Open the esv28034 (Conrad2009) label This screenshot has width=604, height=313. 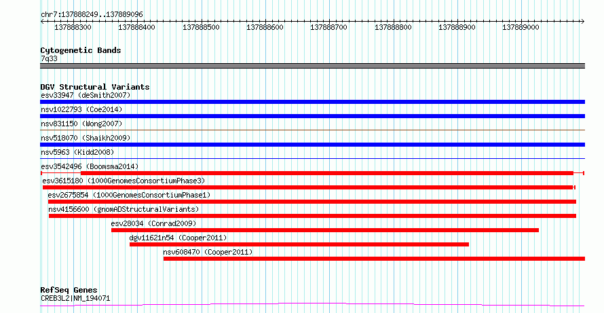(x=153, y=223)
